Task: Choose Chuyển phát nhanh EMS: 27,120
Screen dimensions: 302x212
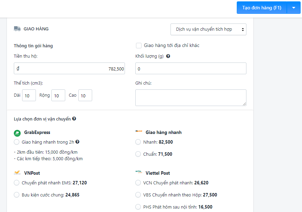Action: [17, 183]
